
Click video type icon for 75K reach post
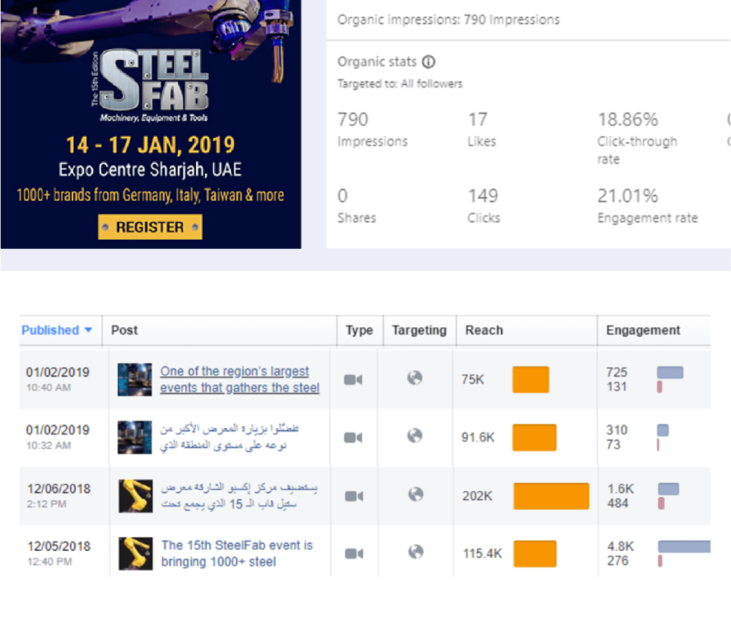coord(353,380)
